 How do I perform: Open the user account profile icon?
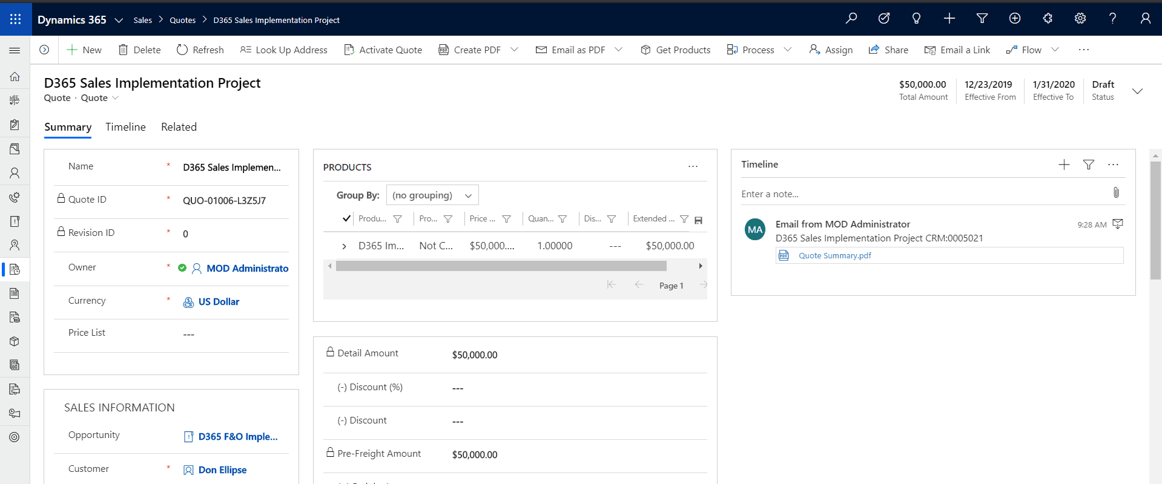(1146, 19)
